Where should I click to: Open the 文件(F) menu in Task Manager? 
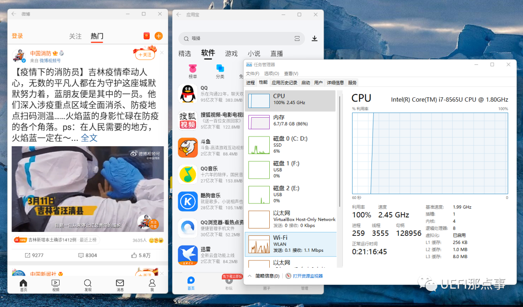click(253, 74)
